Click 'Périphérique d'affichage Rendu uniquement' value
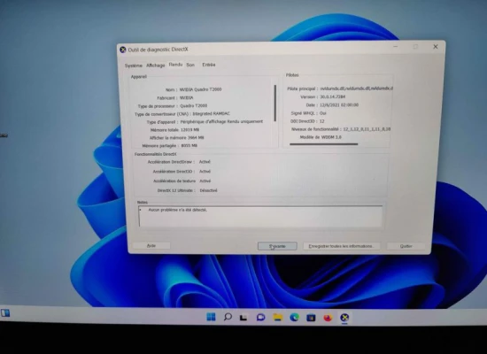 [x=221, y=121]
